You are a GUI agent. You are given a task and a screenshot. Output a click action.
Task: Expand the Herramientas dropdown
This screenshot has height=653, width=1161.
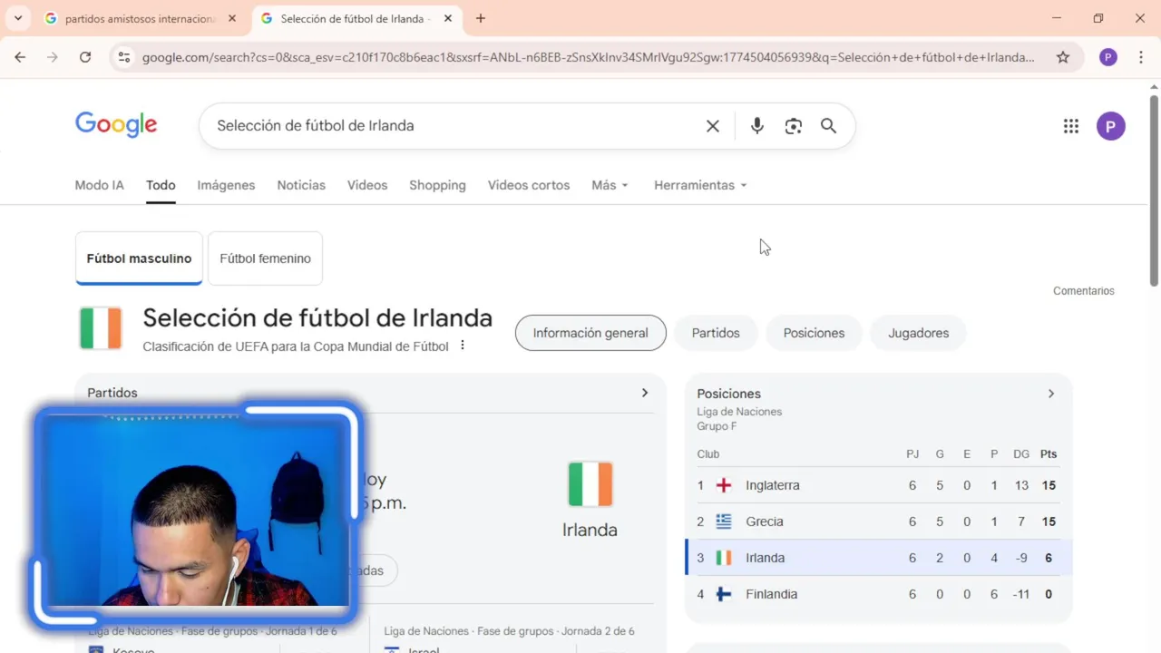700,185
